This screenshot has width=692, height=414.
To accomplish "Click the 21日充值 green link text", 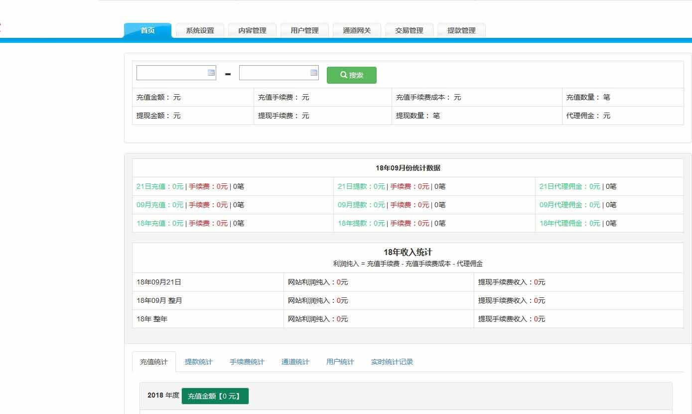I will 160,187.
